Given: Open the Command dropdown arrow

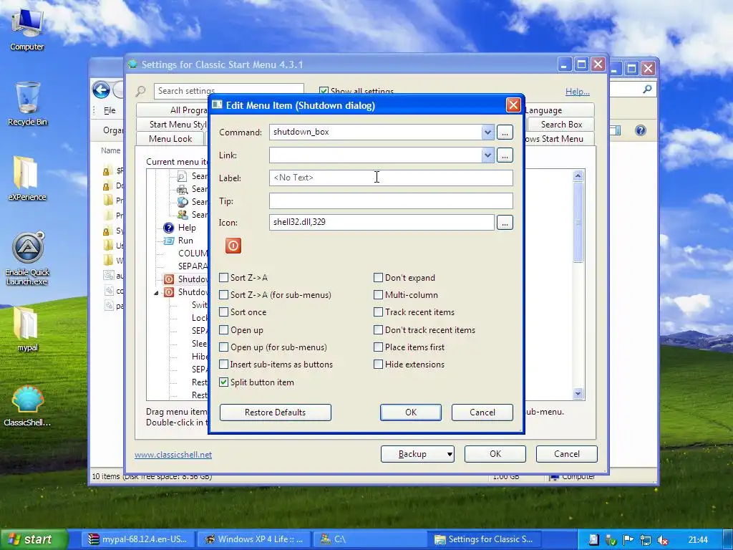Looking at the screenshot, I should click(487, 132).
